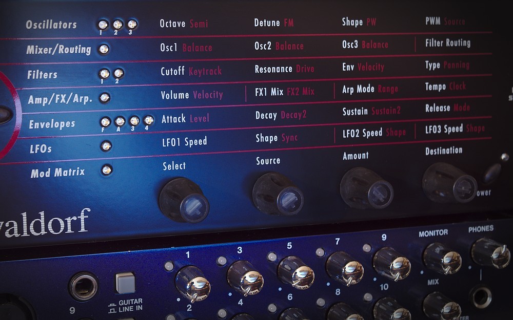Click the Detune parameter label

(x=267, y=23)
